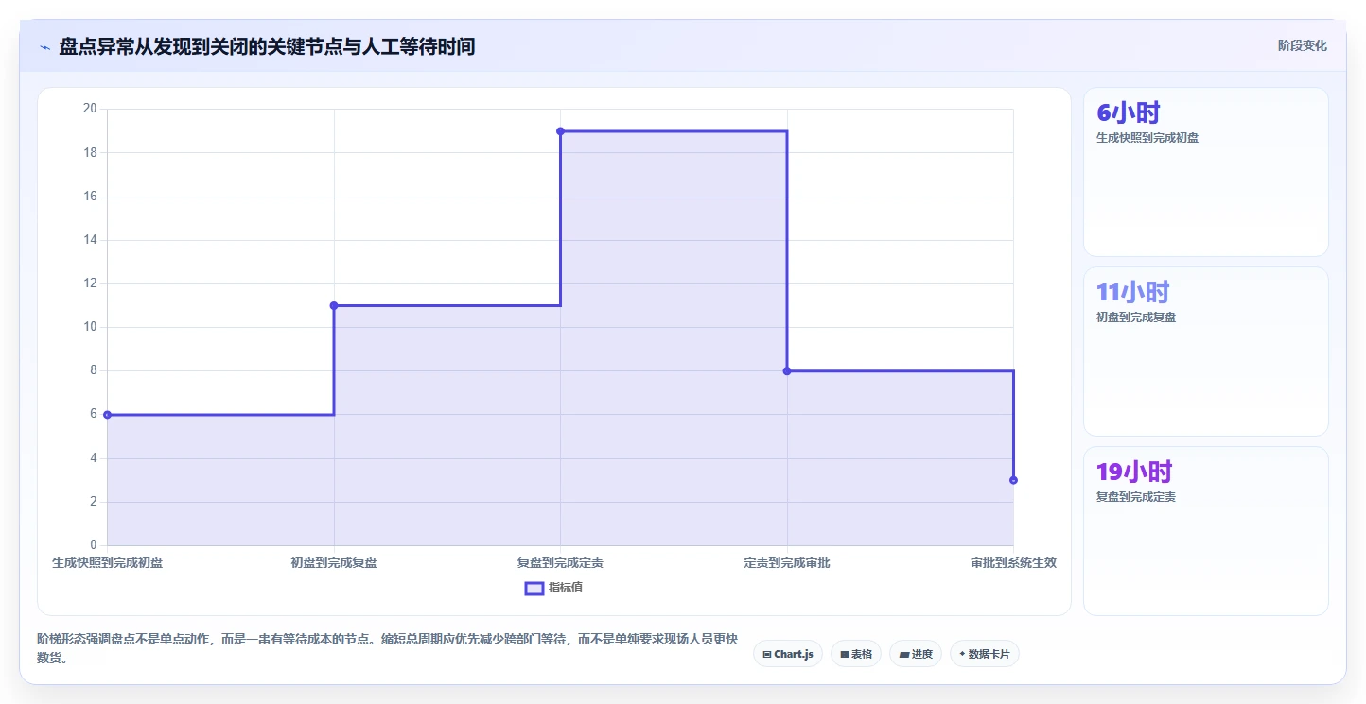This screenshot has width=1366, height=704.
Task: Click the 复盘到完成定责 card caption
Action: (x=1136, y=497)
